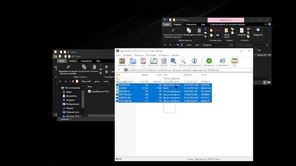
Task: Collapse the ribbon in the Downloads window
Action: (x=265, y=24)
